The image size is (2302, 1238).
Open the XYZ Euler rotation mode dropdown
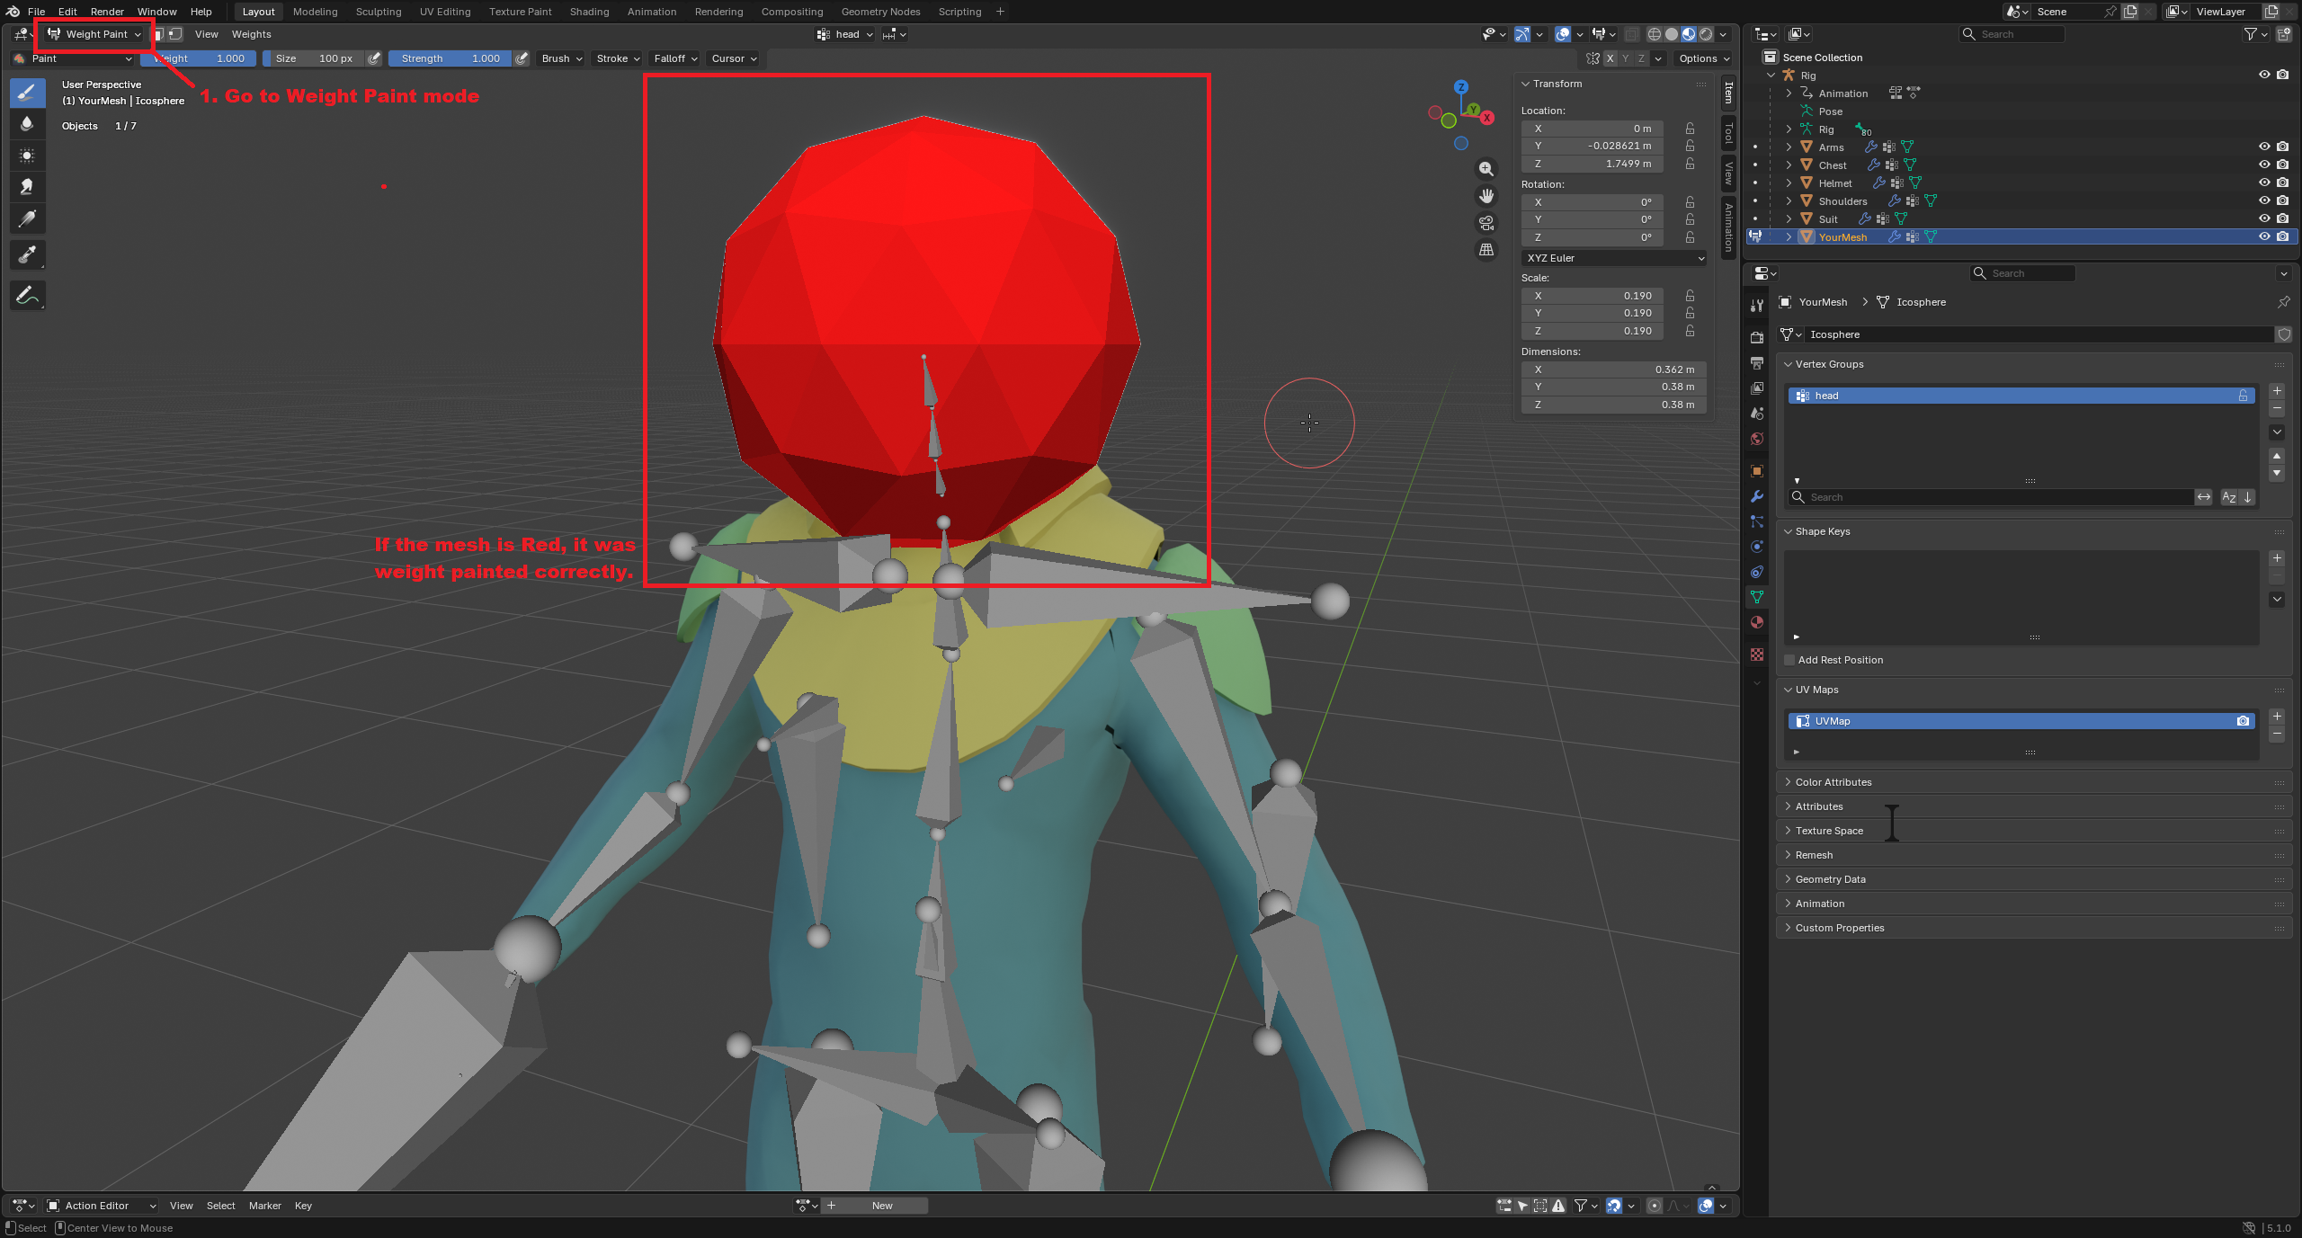pos(1614,258)
